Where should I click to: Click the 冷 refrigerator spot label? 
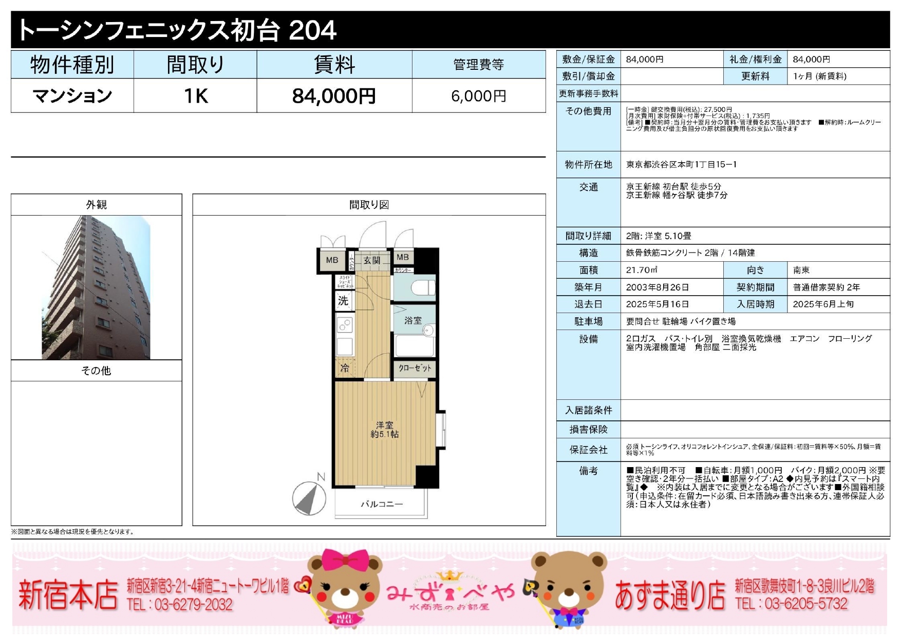pyautogui.click(x=345, y=368)
